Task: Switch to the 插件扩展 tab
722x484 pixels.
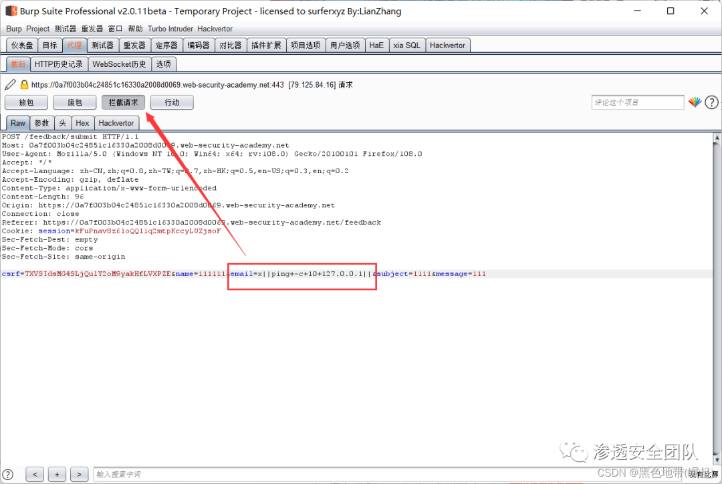Action: (266, 45)
